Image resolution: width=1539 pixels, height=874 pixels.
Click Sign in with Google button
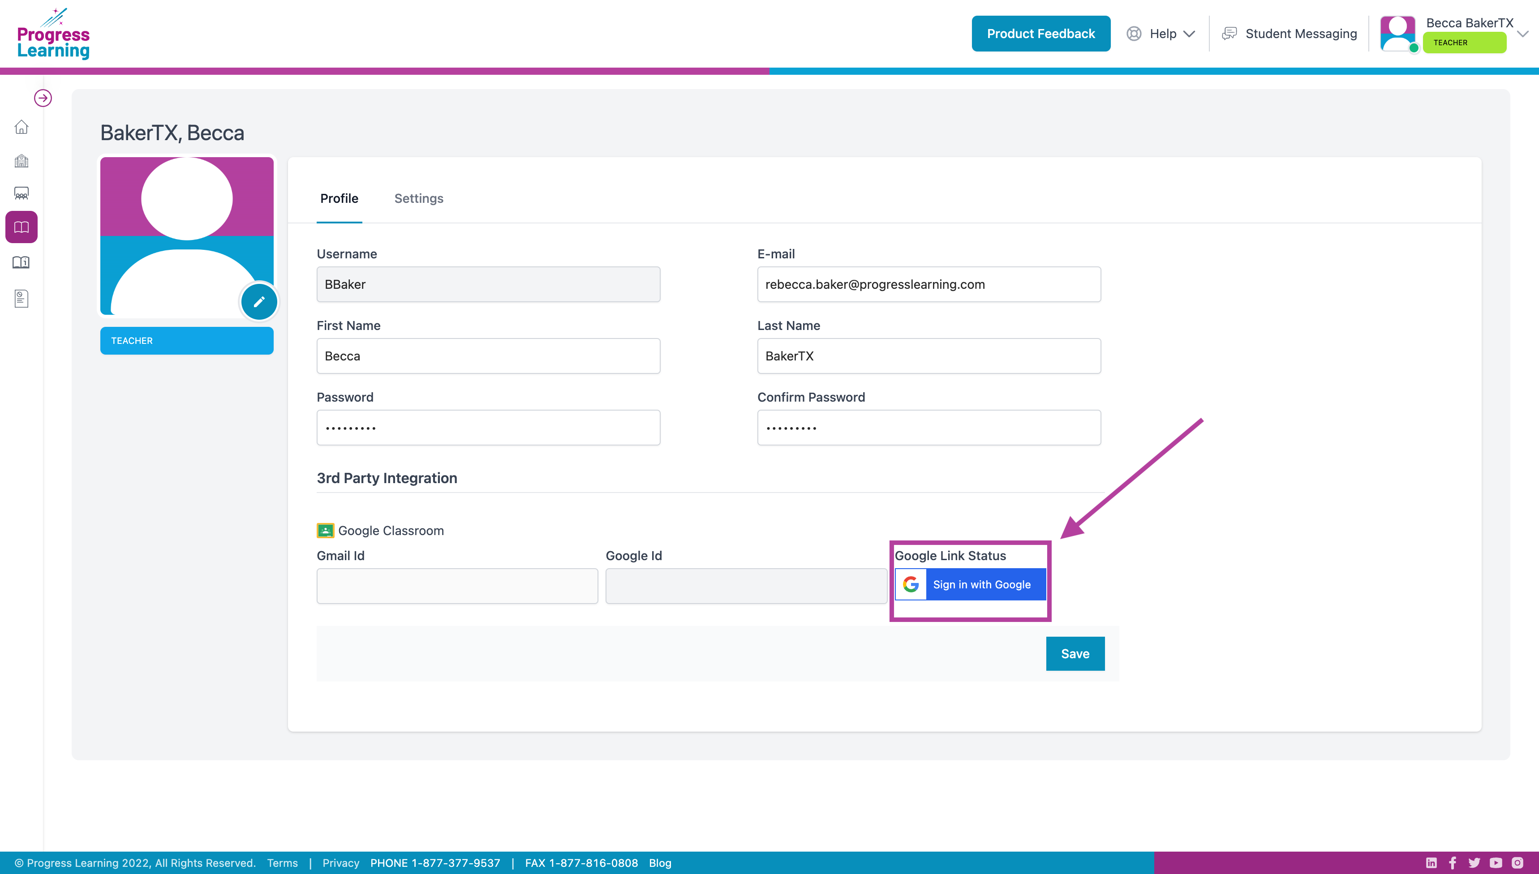(971, 584)
